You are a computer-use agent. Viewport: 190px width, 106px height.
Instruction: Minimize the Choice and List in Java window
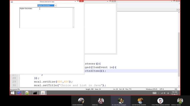tap(75, 1)
